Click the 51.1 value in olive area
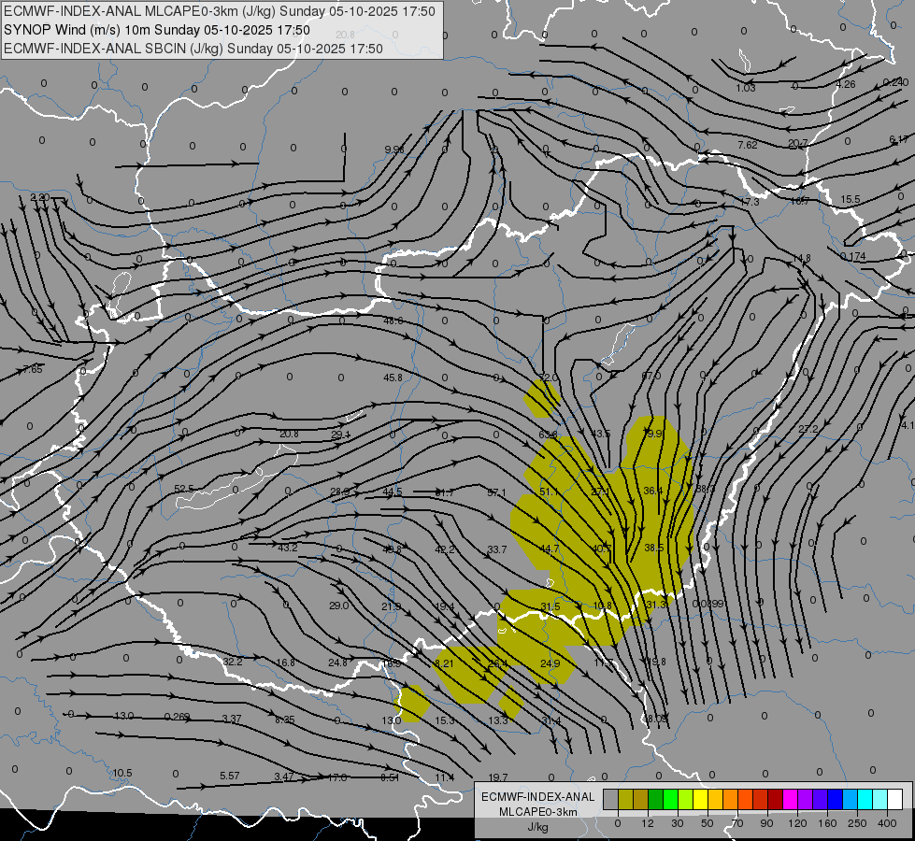The width and height of the screenshot is (915, 841). [550, 492]
